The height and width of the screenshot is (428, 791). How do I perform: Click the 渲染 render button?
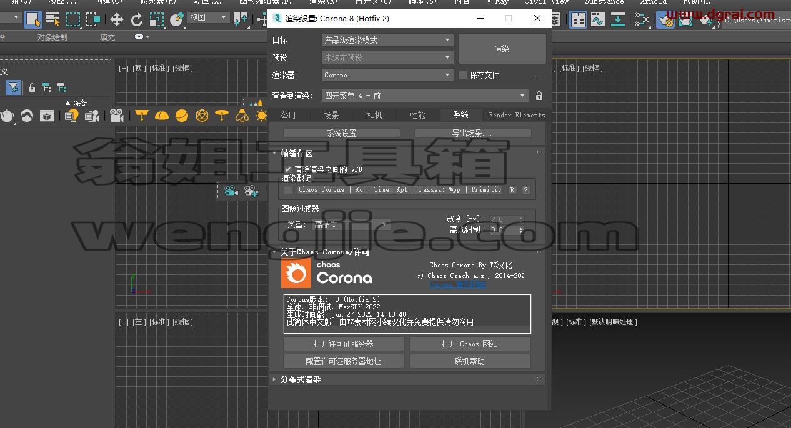pos(502,49)
